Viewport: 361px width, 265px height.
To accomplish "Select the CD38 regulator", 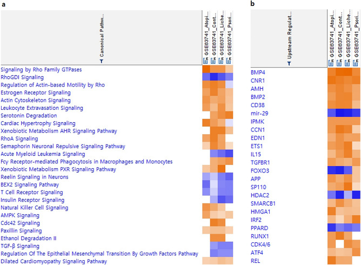I will (258, 105).
